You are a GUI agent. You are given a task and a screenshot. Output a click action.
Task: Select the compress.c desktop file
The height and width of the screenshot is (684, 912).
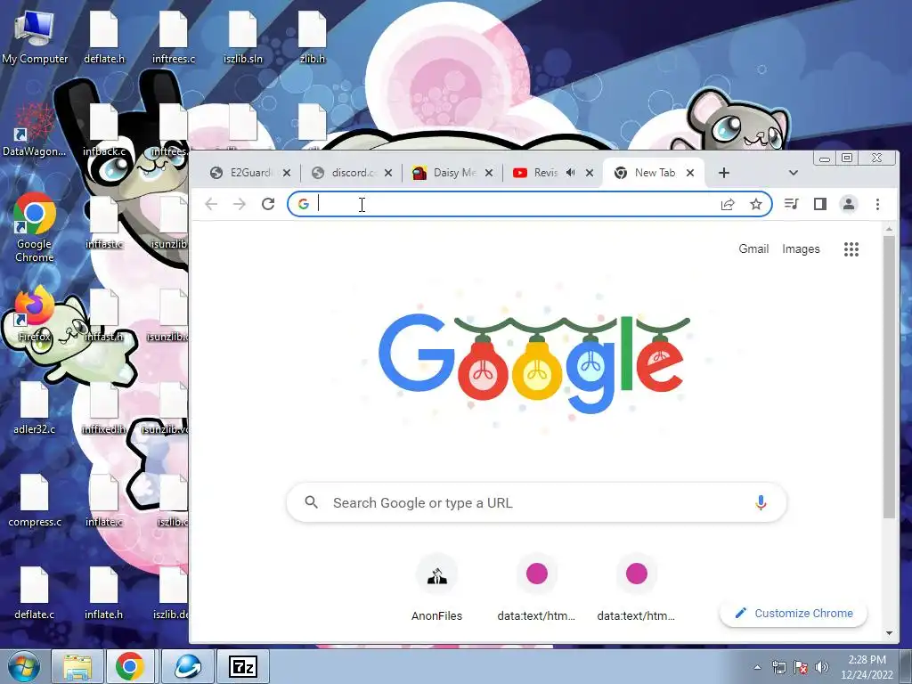coord(35,501)
